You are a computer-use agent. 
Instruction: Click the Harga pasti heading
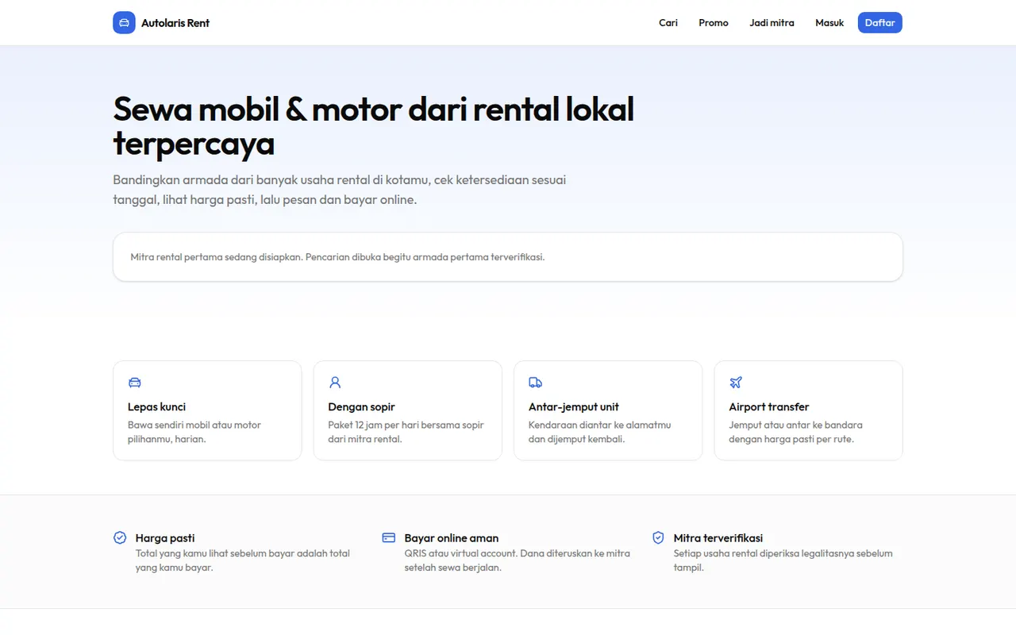click(x=165, y=538)
